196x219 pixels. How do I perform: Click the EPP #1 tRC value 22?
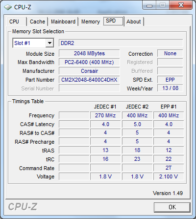(169, 159)
